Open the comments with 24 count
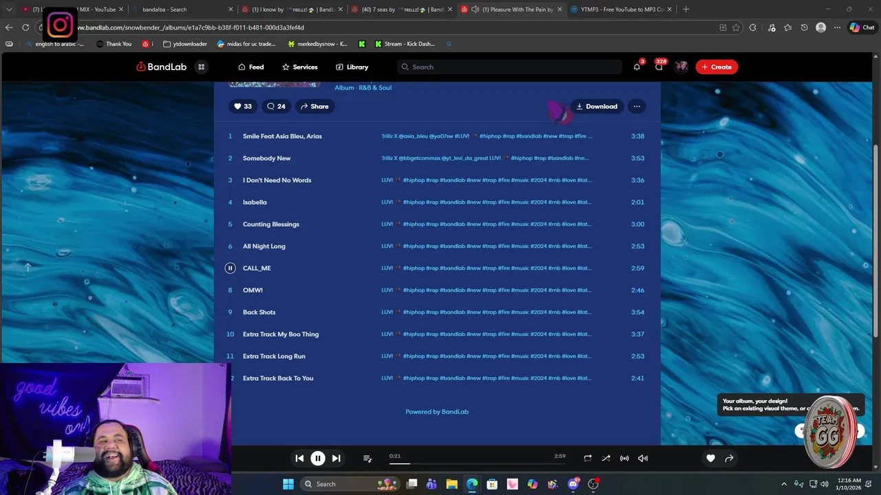881x495 pixels. [276, 107]
